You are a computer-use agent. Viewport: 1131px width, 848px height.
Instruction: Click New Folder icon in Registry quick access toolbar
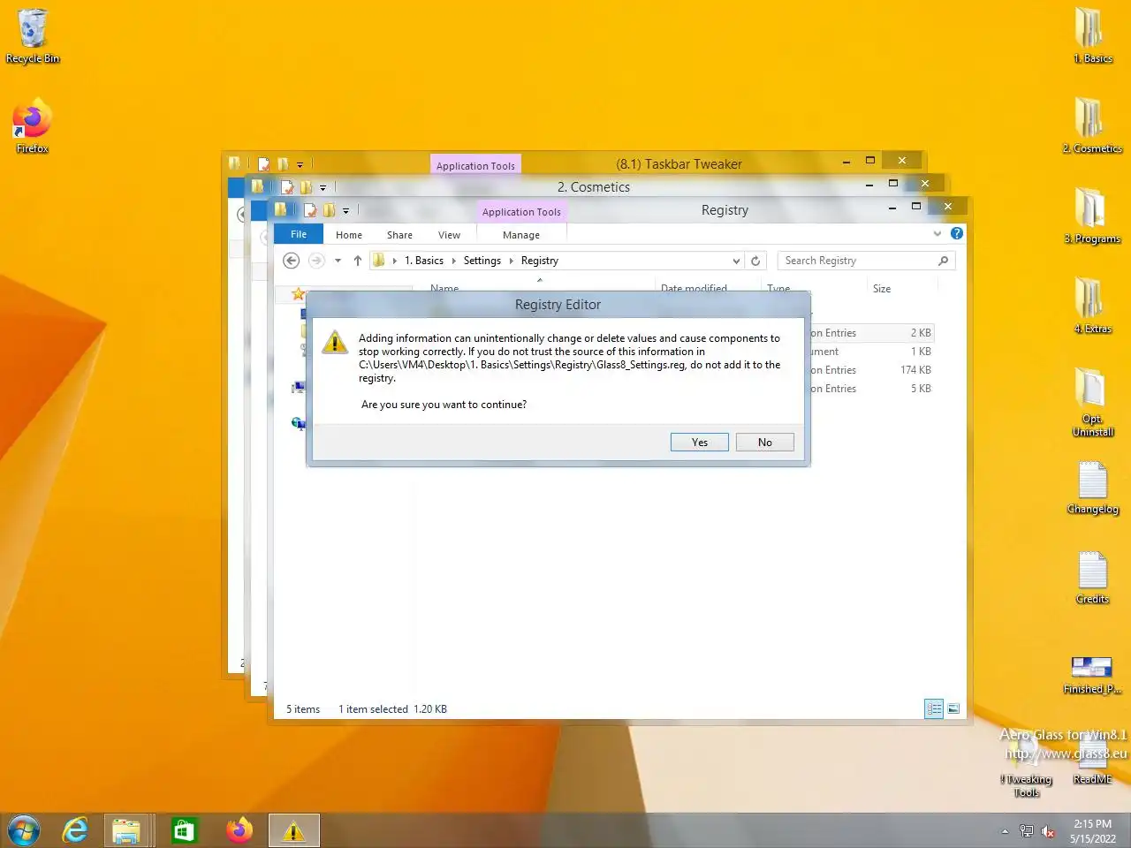329,210
